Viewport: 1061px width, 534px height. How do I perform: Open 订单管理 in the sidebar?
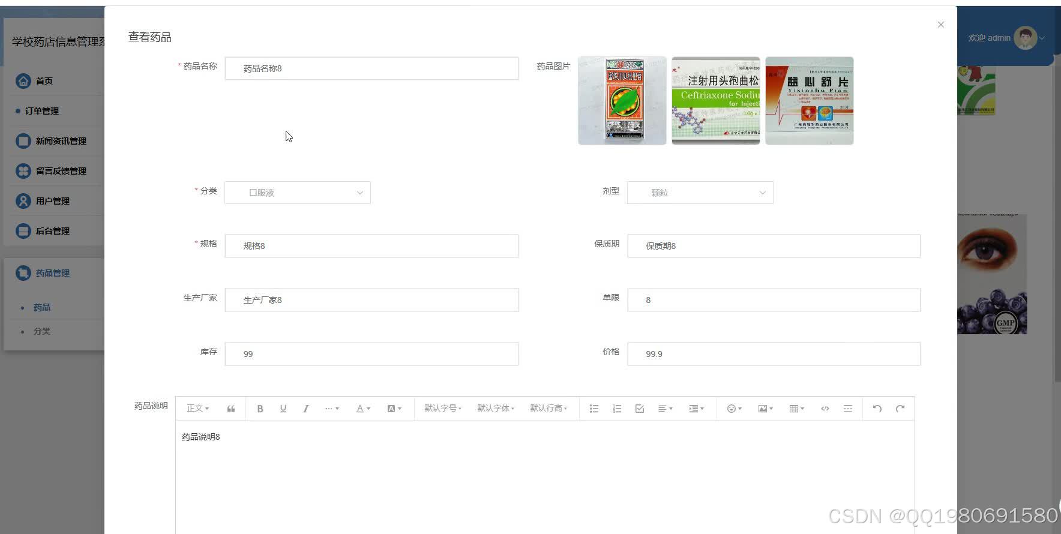coord(42,111)
